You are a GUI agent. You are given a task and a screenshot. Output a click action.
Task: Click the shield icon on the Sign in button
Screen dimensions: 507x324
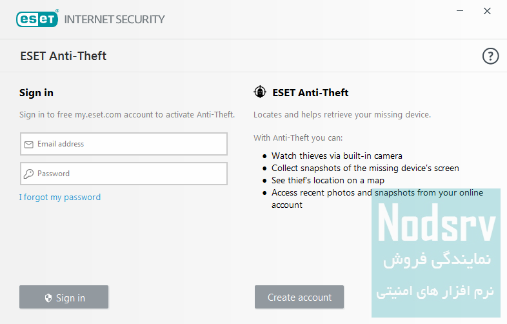48,298
